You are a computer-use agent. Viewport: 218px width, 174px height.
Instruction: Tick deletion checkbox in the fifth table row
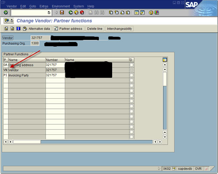coord(131,85)
